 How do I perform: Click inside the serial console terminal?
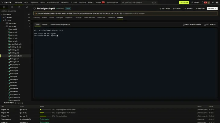[126, 63]
